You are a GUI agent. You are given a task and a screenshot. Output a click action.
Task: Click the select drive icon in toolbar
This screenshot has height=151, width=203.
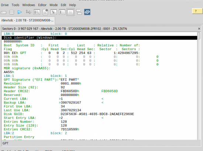point(3,13)
